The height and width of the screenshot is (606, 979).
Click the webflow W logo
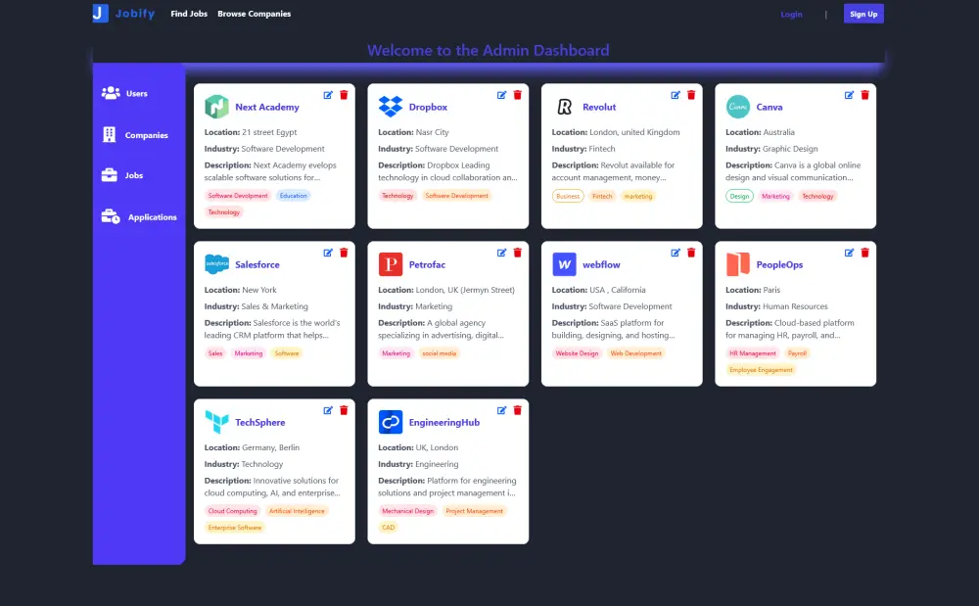coord(564,264)
